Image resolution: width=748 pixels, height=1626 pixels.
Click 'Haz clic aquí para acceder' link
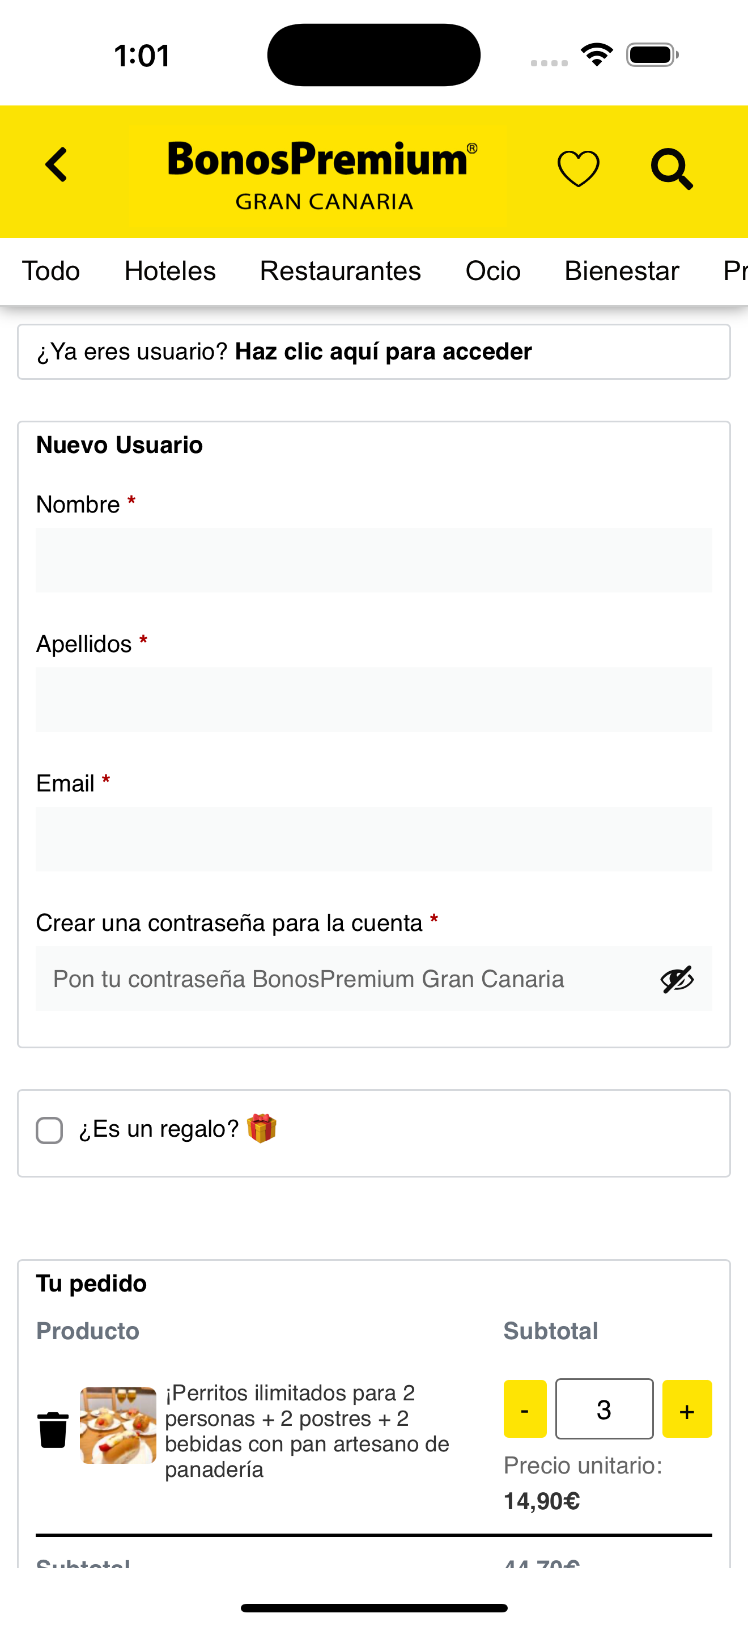tap(384, 352)
